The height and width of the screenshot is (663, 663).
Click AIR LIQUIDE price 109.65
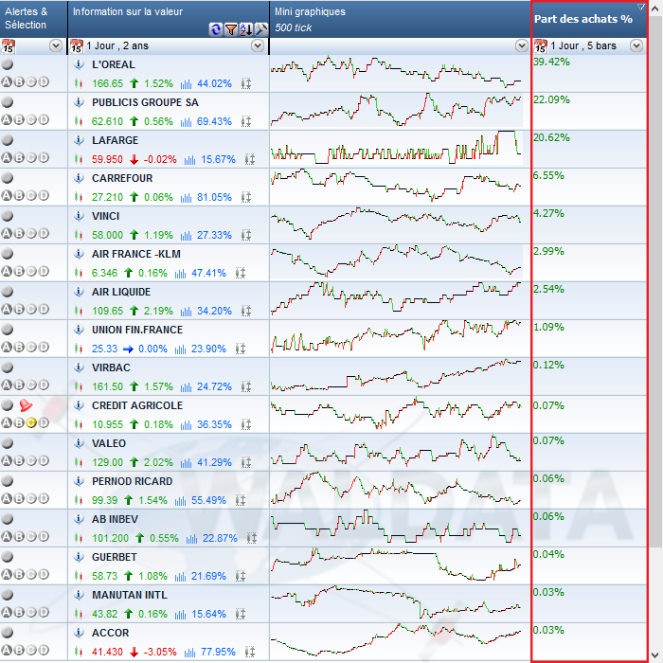click(107, 312)
